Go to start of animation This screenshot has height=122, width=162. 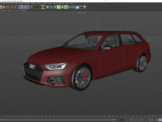coord(127,120)
